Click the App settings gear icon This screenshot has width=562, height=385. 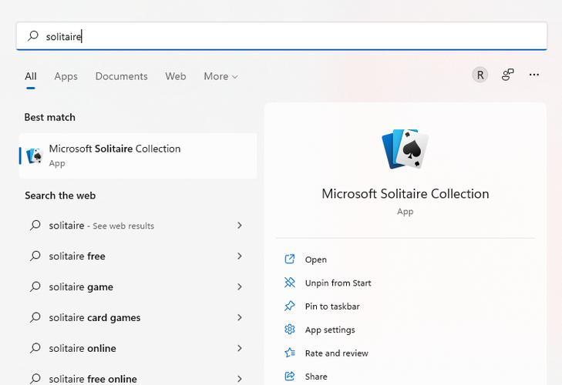point(290,329)
